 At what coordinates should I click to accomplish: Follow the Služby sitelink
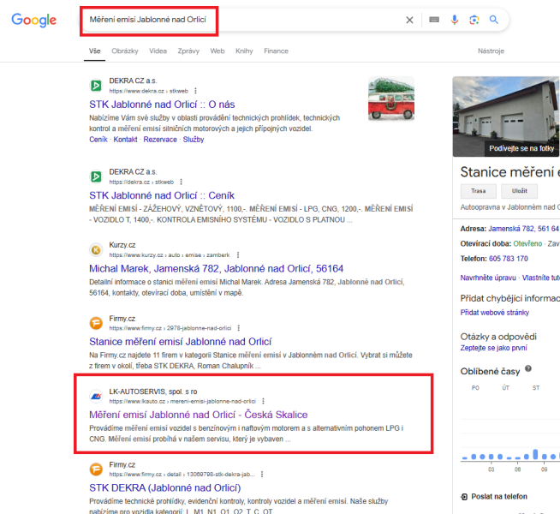pos(194,140)
